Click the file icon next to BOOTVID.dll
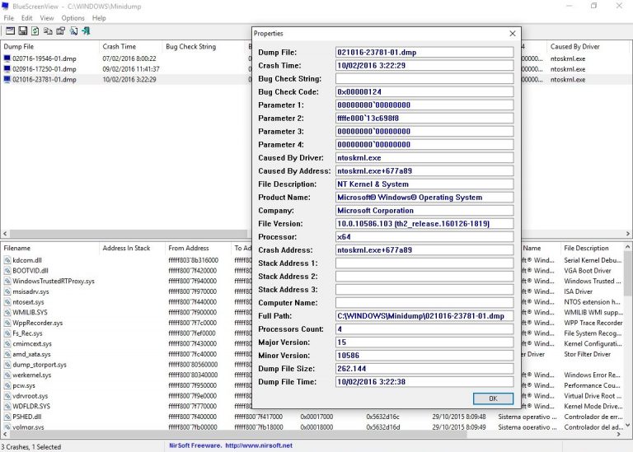The width and height of the screenshot is (633, 452). [x=7, y=271]
